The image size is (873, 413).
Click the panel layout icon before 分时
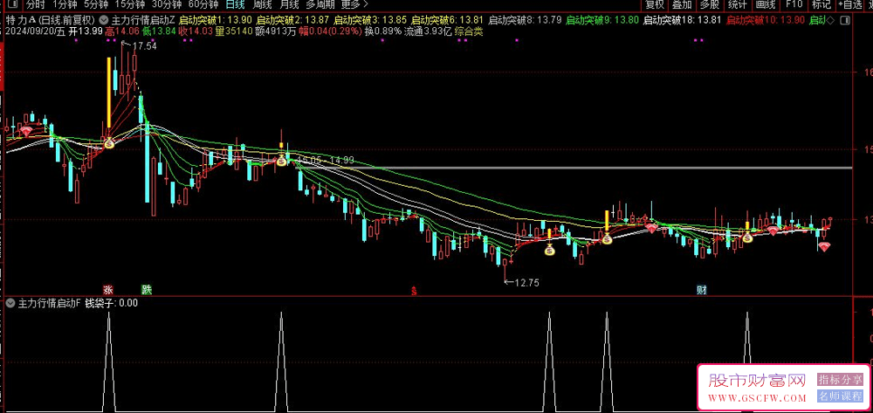[x=13, y=4]
